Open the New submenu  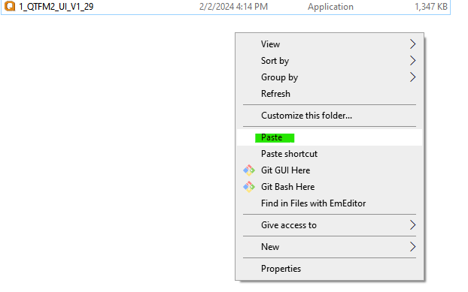[330, 247]
